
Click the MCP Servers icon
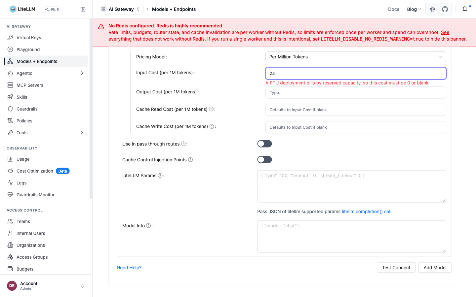tap(10, 85)
